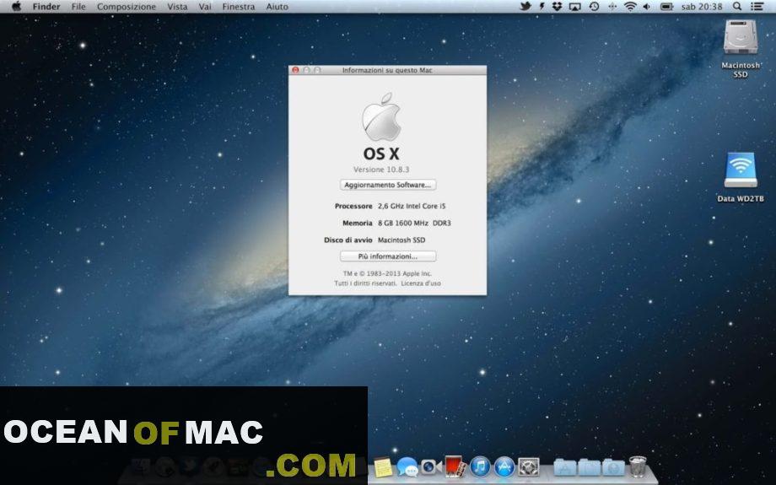Click the Twitter menu bar icon
This screenshot has width=776, height=485.
coord(525,7)
